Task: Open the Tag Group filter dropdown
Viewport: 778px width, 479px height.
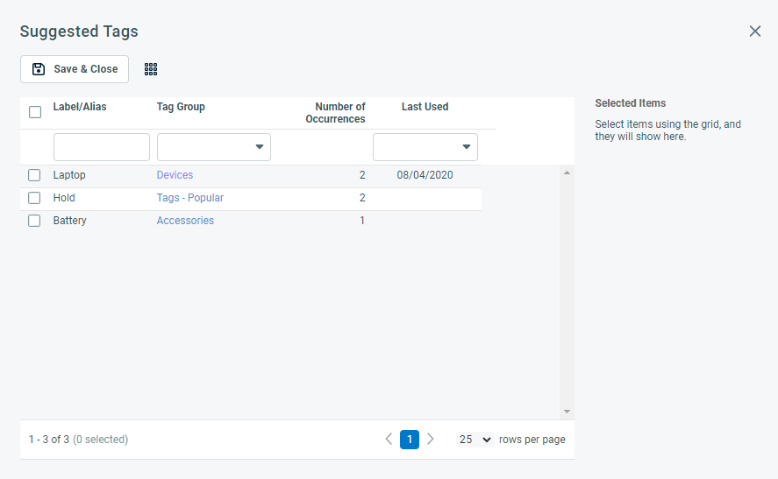Action: 214,147
